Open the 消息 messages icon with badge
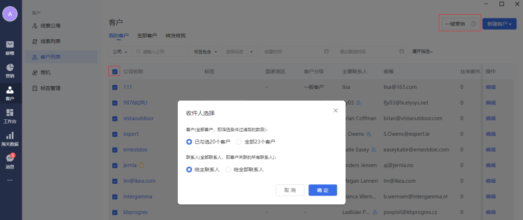Screen dimensions: 523x220 [x=10, y=160]
